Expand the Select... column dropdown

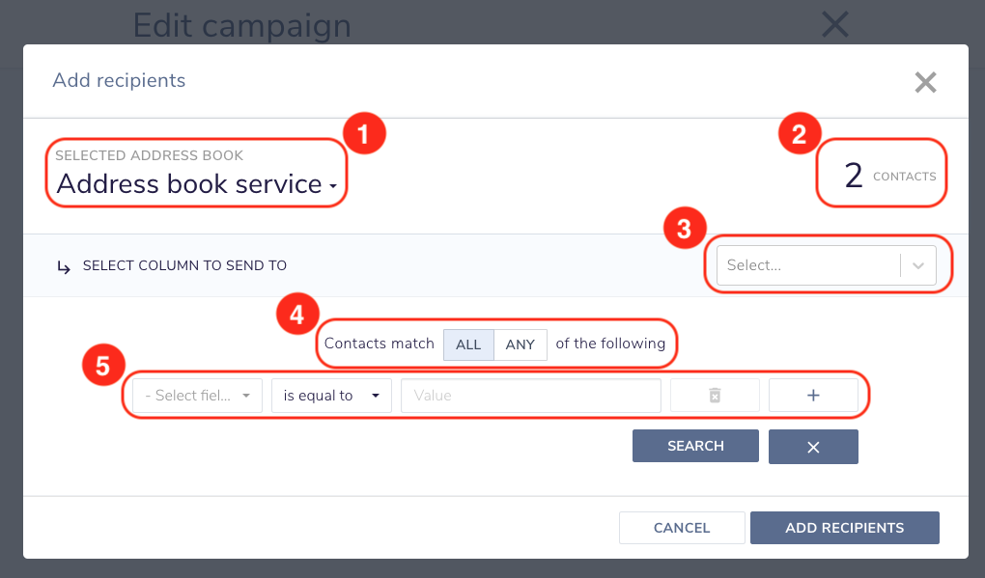pyautogui.click(x=826, y=265)
